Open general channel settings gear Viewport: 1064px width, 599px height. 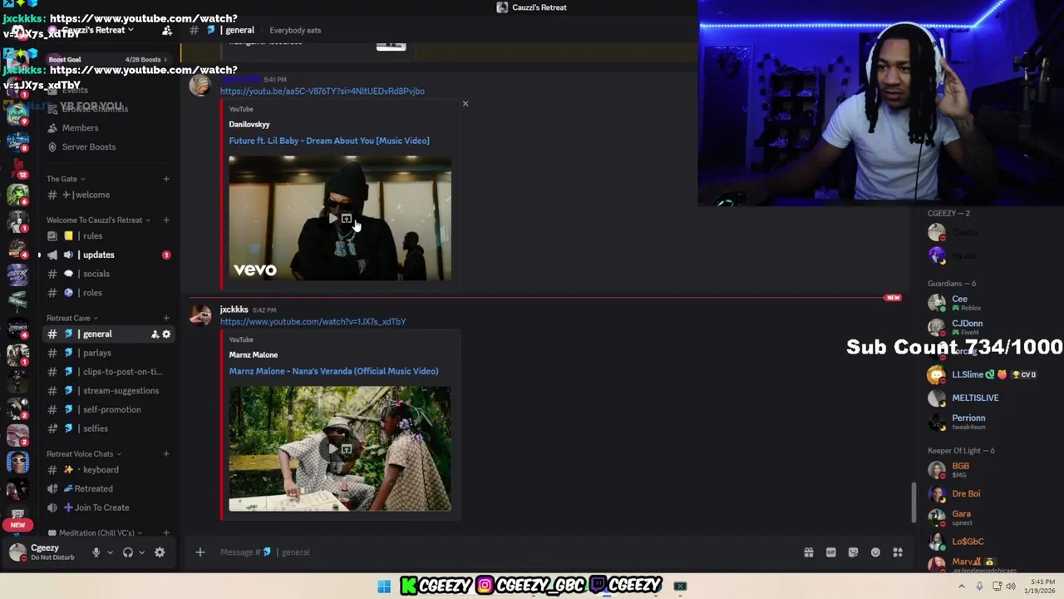point(166,334)
